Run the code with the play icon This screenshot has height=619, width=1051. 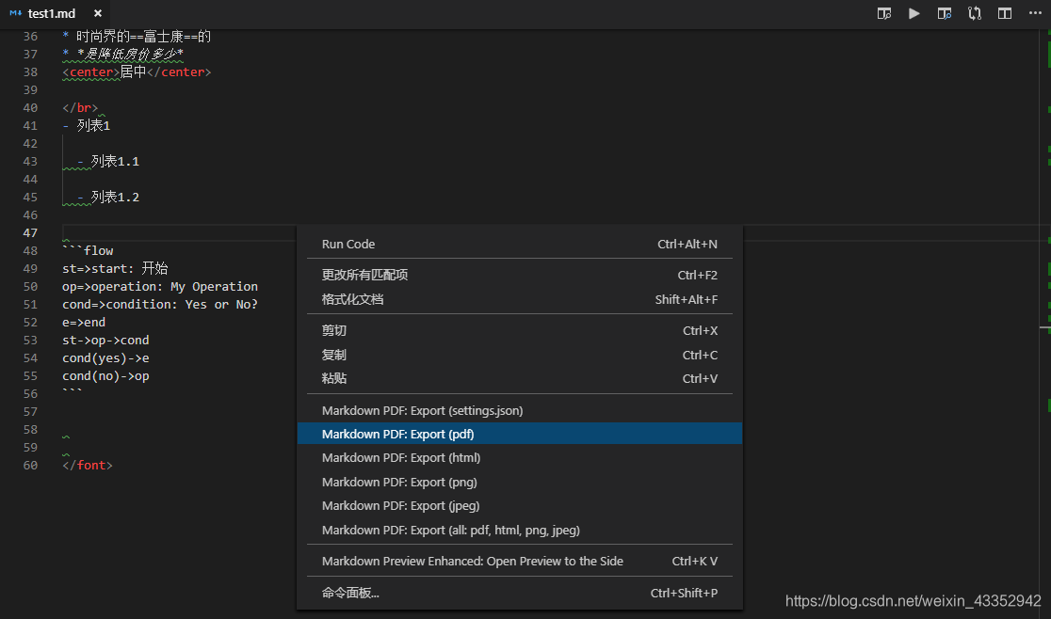(x=914, y=13)
